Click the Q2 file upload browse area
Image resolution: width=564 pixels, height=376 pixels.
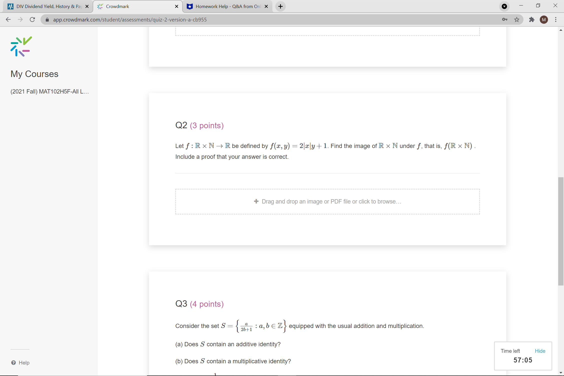(327, 201)
